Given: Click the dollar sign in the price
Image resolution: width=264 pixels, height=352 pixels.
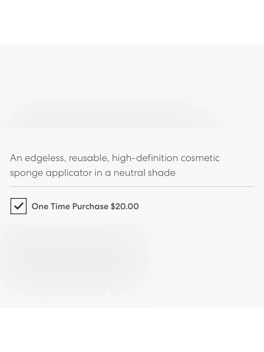Looking at the screenshot, I should (x=113, y=206).
